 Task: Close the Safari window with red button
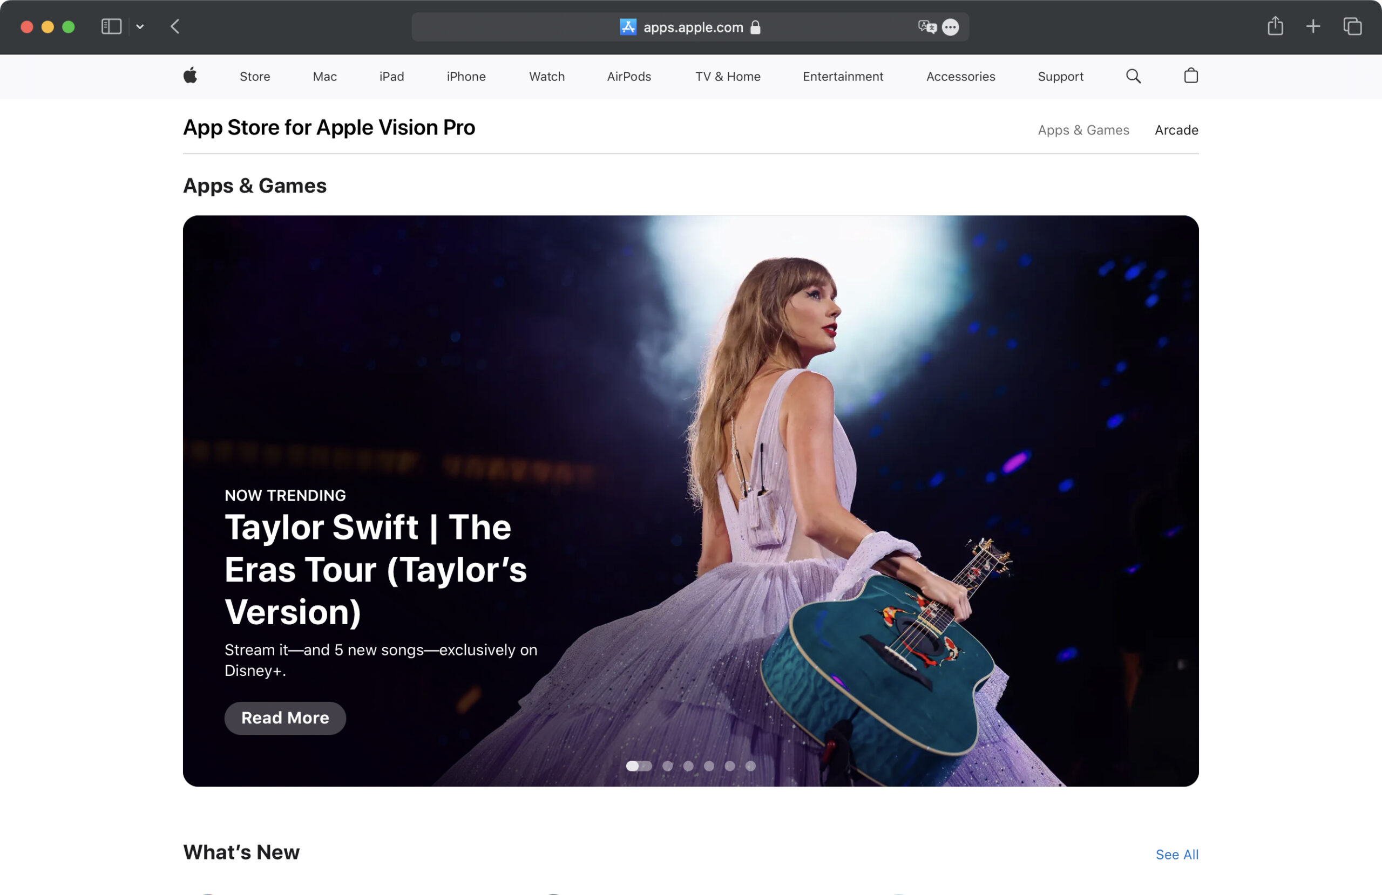26,26
